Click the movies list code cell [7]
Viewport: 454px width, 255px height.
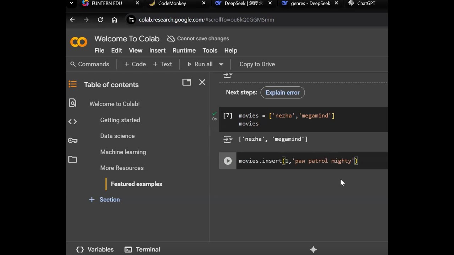[x=304, y=119]
